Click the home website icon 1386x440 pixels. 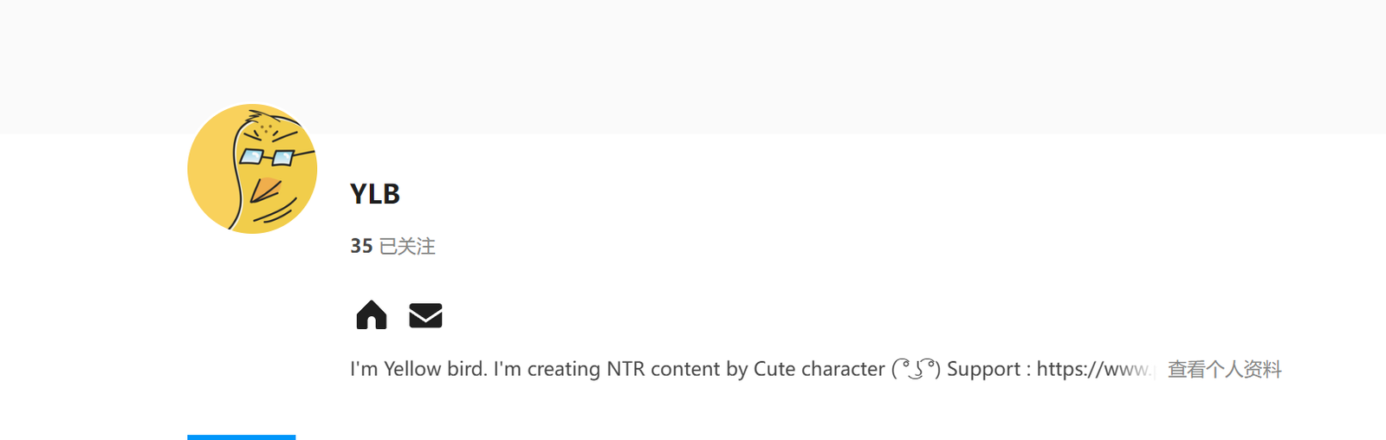372,315
